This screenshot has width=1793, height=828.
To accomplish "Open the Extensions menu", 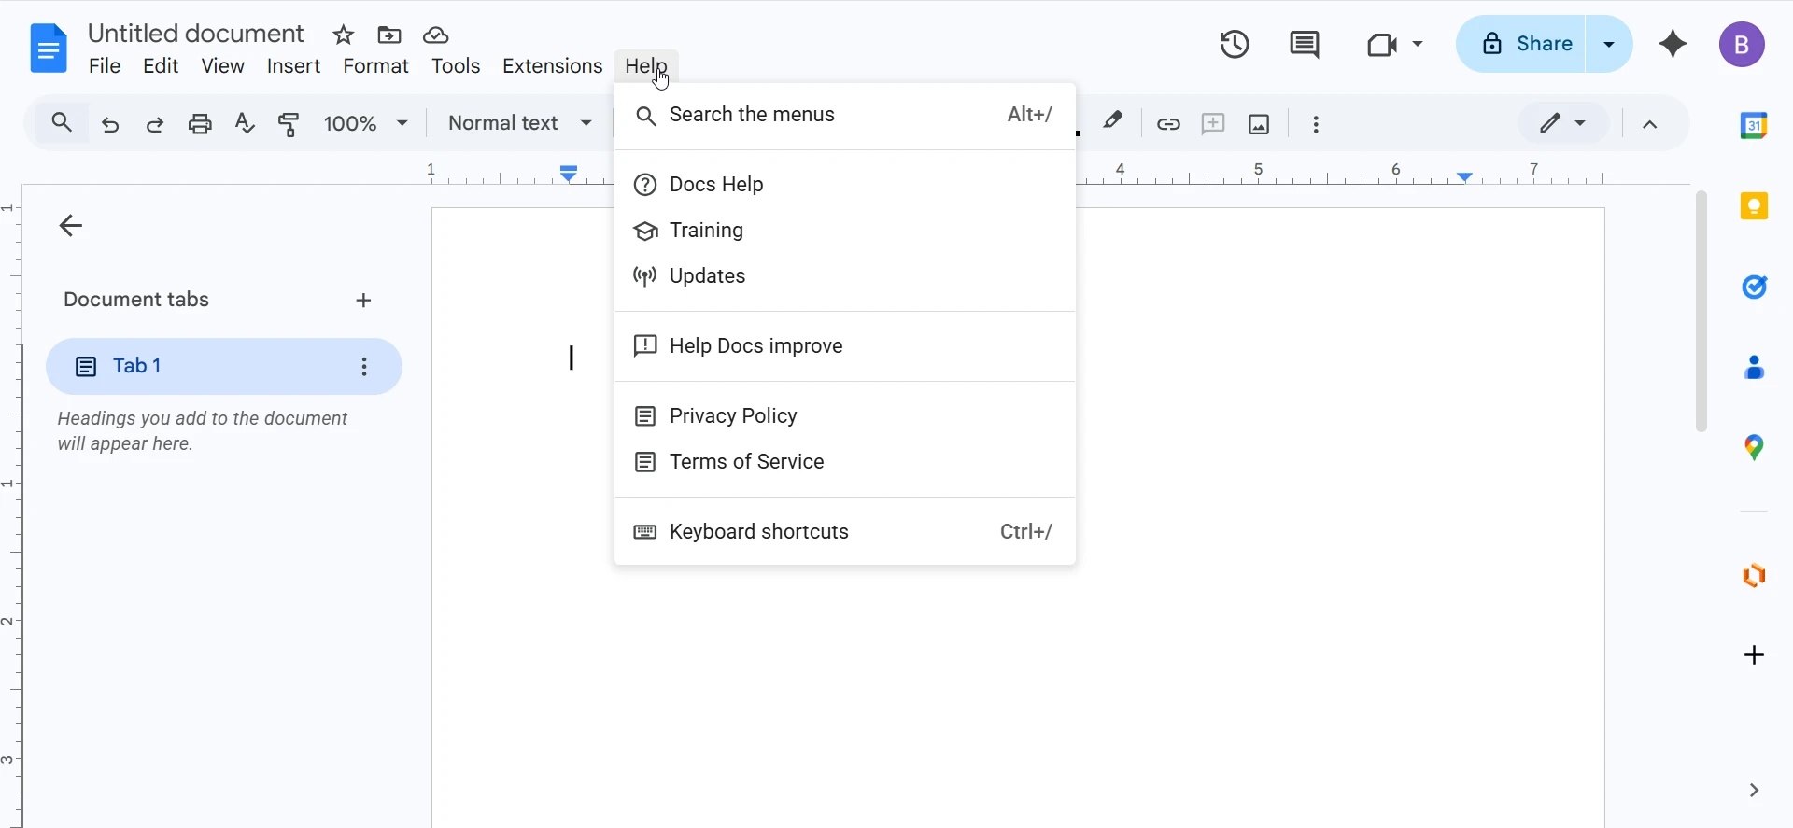I will (x=552, y=66).
